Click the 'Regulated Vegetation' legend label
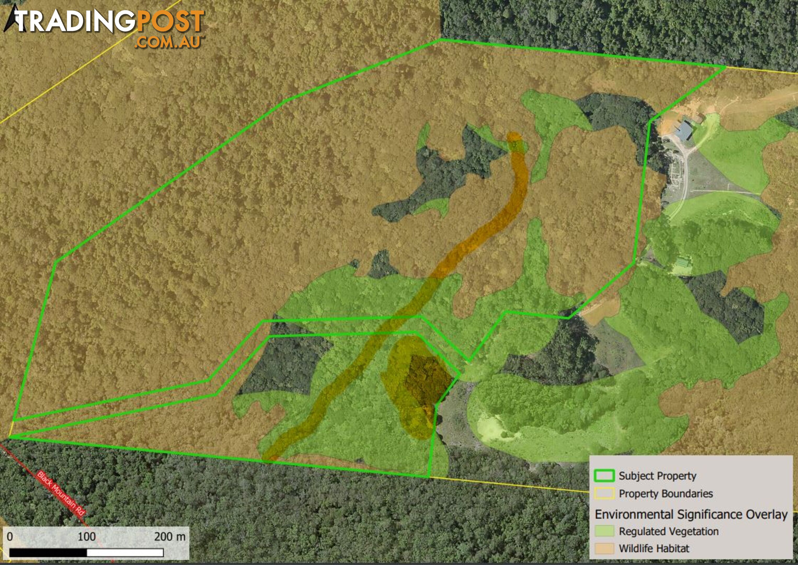This screenshot has width=798, height=565. click(669, 531)
